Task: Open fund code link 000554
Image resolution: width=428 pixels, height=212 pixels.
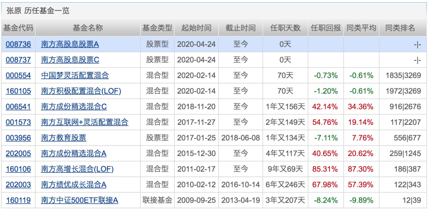Action: click(18, 76)
